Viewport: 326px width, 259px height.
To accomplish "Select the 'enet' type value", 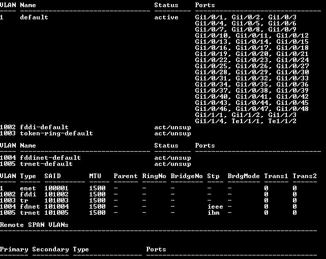I will (x=28, y=188).
